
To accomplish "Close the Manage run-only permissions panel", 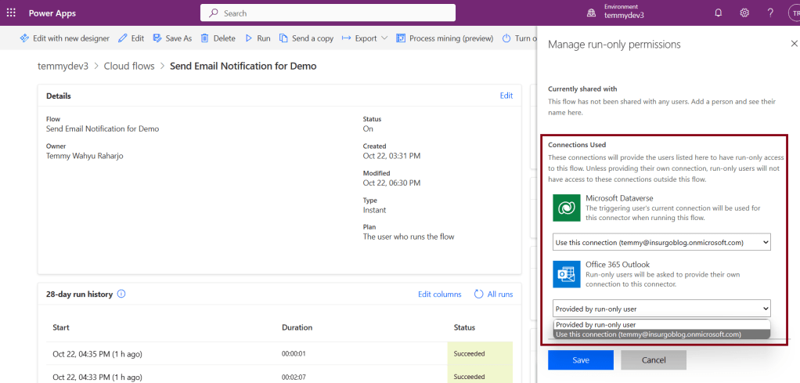I will 794,44.
